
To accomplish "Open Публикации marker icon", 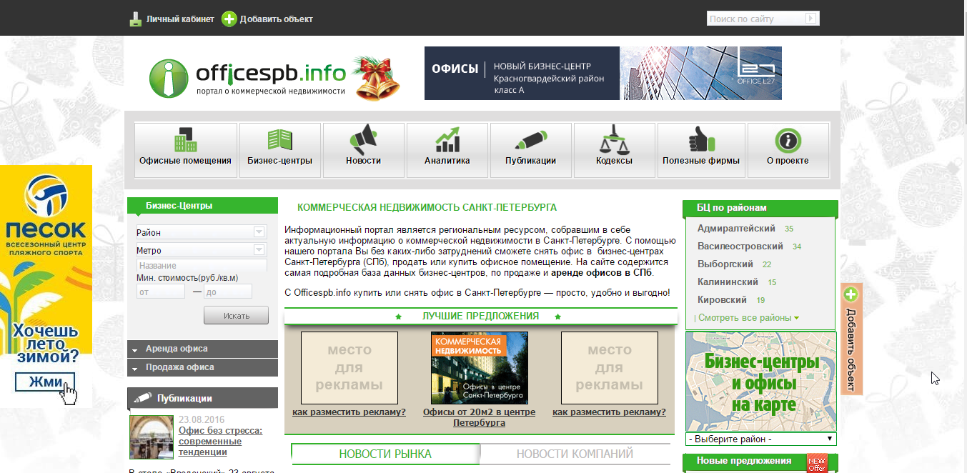I will point(530,140).
